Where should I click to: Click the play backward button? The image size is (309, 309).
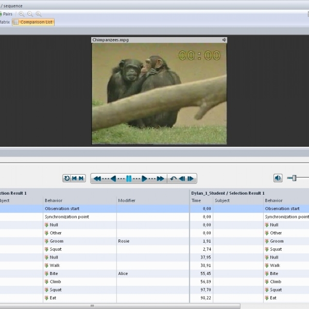point(113,179)
